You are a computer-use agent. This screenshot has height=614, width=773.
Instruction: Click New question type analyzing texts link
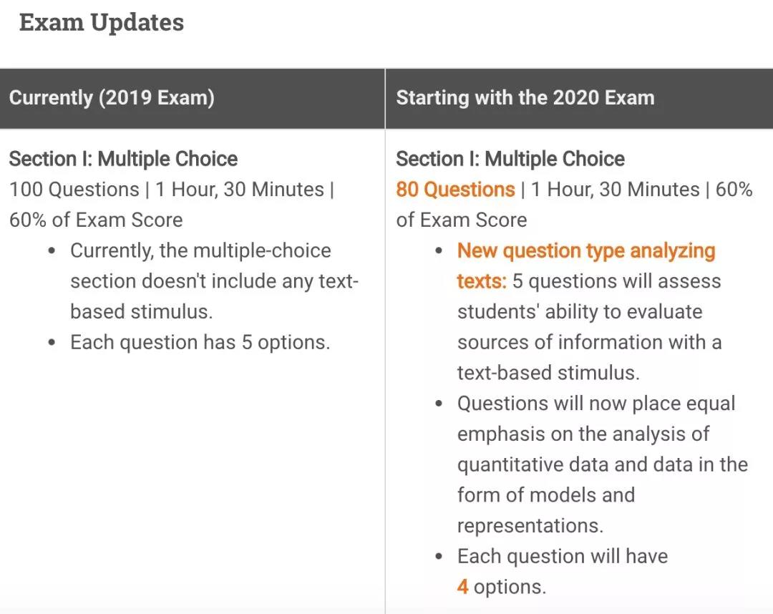click(585, 265)
